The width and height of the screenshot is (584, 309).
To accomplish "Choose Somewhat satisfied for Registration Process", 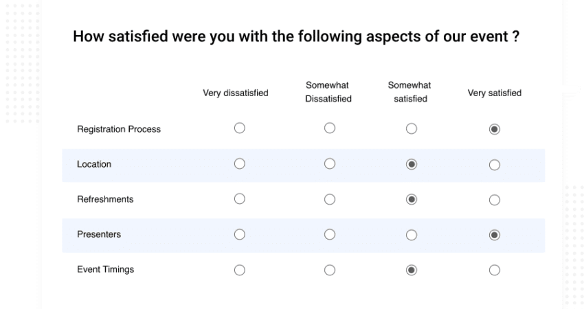I will tap(411, 129).
